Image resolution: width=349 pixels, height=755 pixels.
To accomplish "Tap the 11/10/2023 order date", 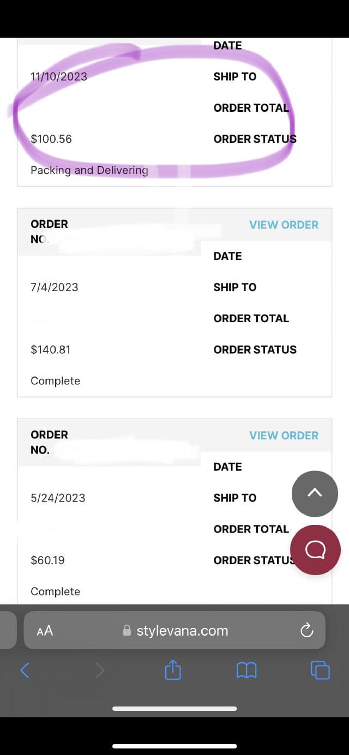I will (x=59, y=76).
